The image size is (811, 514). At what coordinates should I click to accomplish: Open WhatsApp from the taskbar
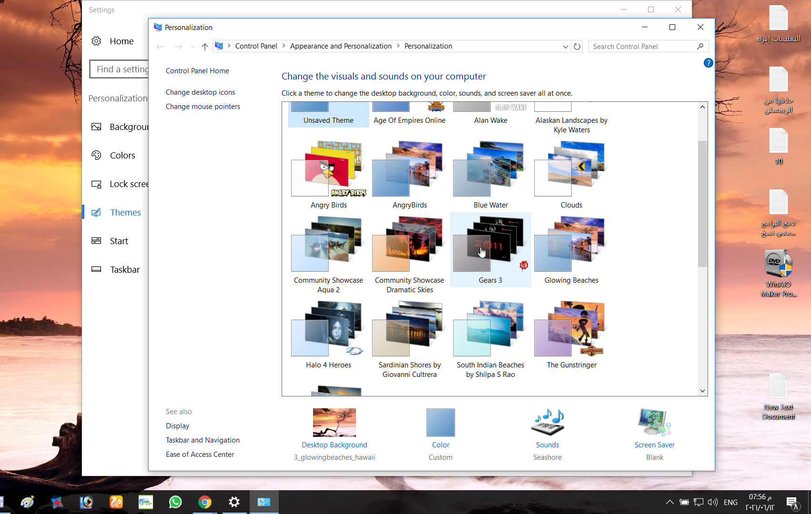tap(175, 502)
